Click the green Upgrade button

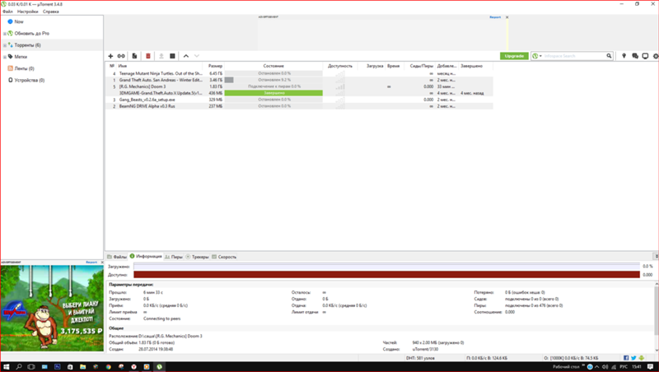(514, 56)
